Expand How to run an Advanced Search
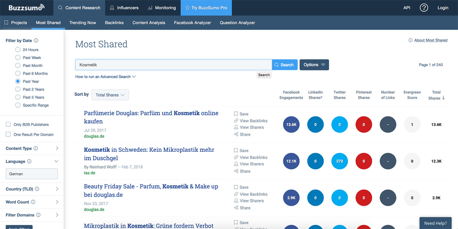The width and height of the screenshot is (458, 229). (106, 77)
